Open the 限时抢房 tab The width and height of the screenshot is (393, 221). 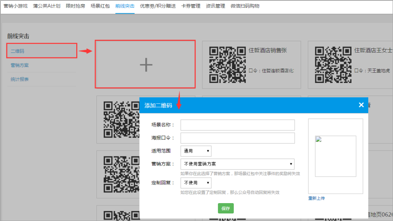click(75, 6)
